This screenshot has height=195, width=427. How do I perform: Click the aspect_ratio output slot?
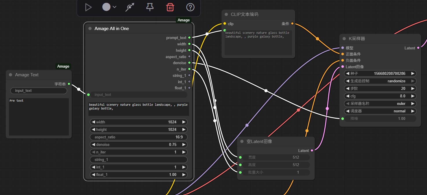pos(189,57)
